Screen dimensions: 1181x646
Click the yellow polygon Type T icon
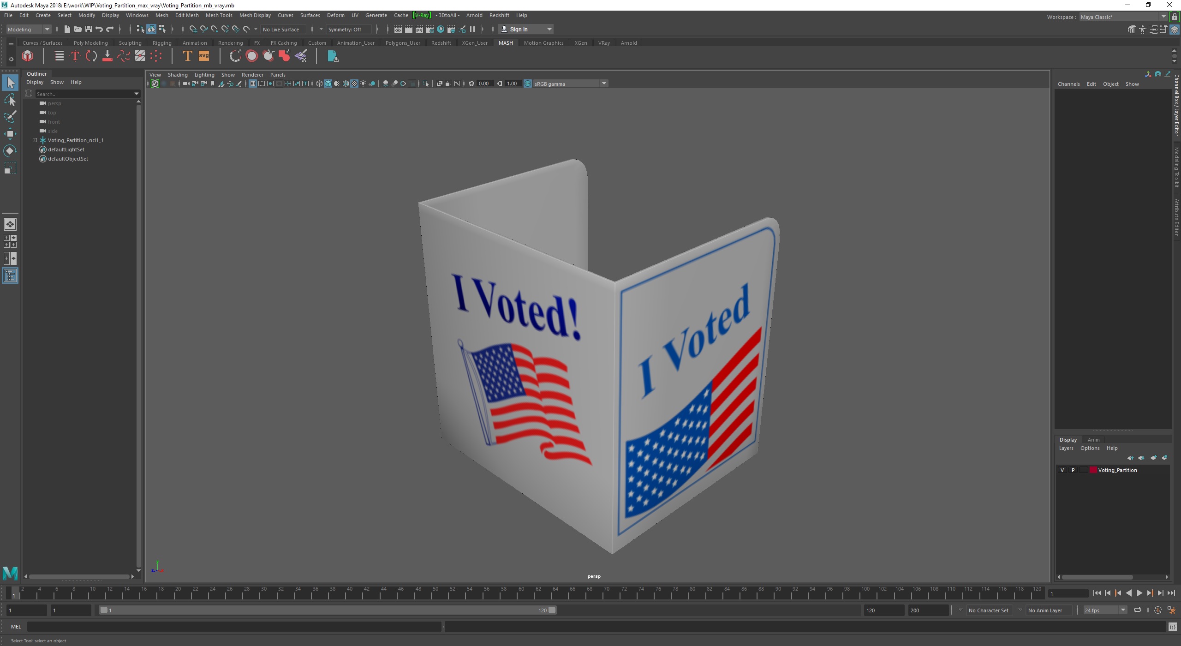point(187,56)
